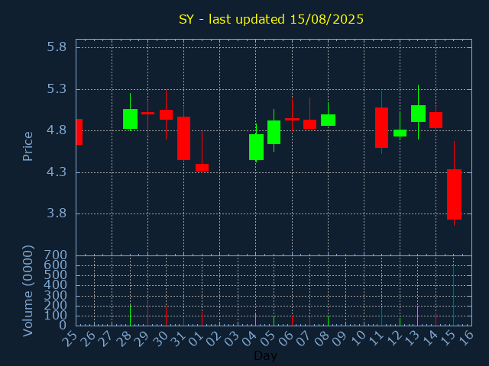Click the 'Day' axis title
This screenshot has height=366, width=489.
click(265, 355)
